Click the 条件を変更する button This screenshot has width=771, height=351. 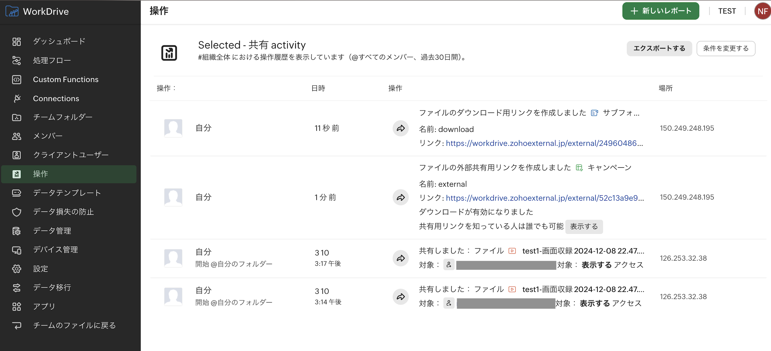pos(725,49)
